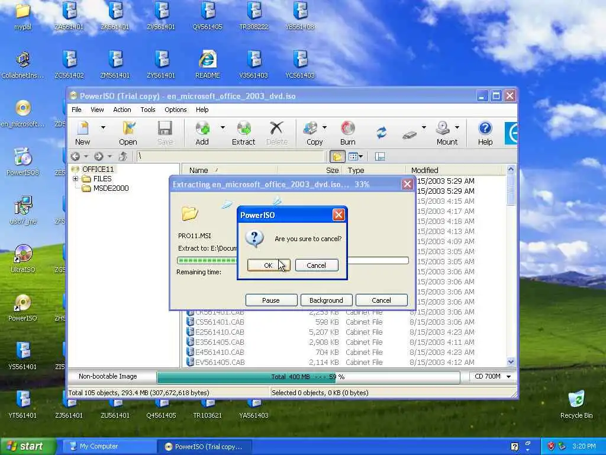Click Cancel in extracting dialog
Viewport: 606px width, 455px height.
381,300
